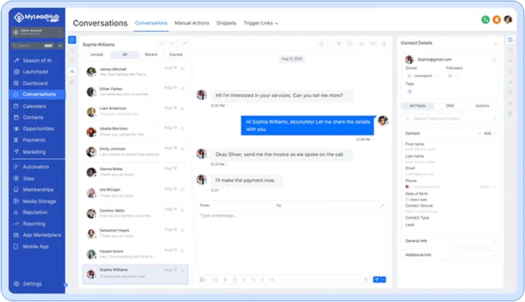Open the Demo Account switcher

coord(37,32)
